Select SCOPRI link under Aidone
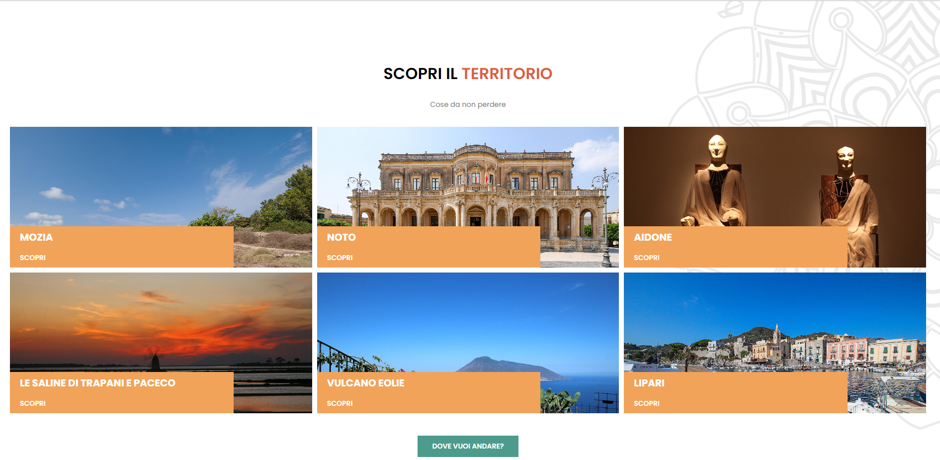Screen dimensions: 940x460 point(647,258)
